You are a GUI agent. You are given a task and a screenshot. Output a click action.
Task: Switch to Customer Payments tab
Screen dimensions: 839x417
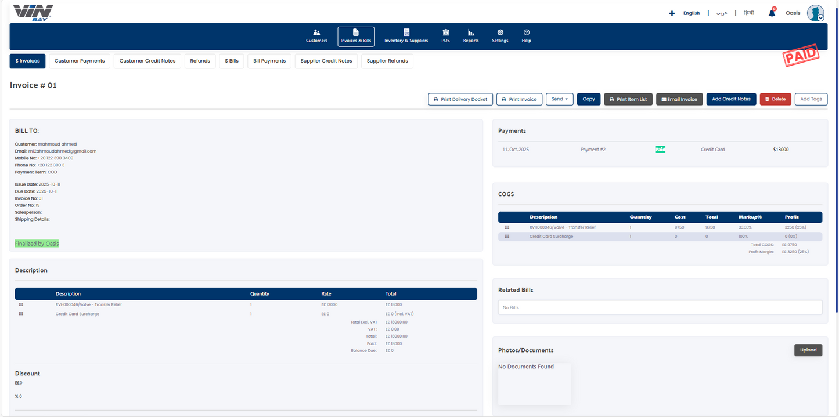pyautogui.click(x=80, y=61)
